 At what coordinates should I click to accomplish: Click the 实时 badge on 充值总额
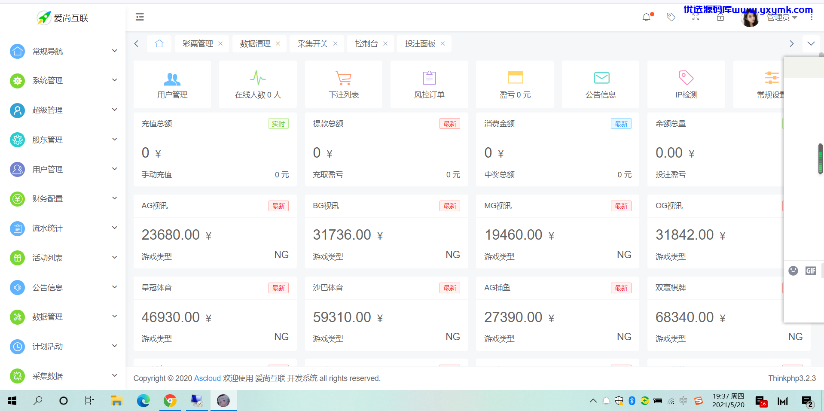(x=278, y=124)
